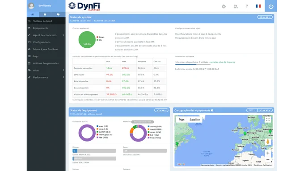304x171 pixels.
Task: Click the power logout button
Action: [x=271, y=6]
